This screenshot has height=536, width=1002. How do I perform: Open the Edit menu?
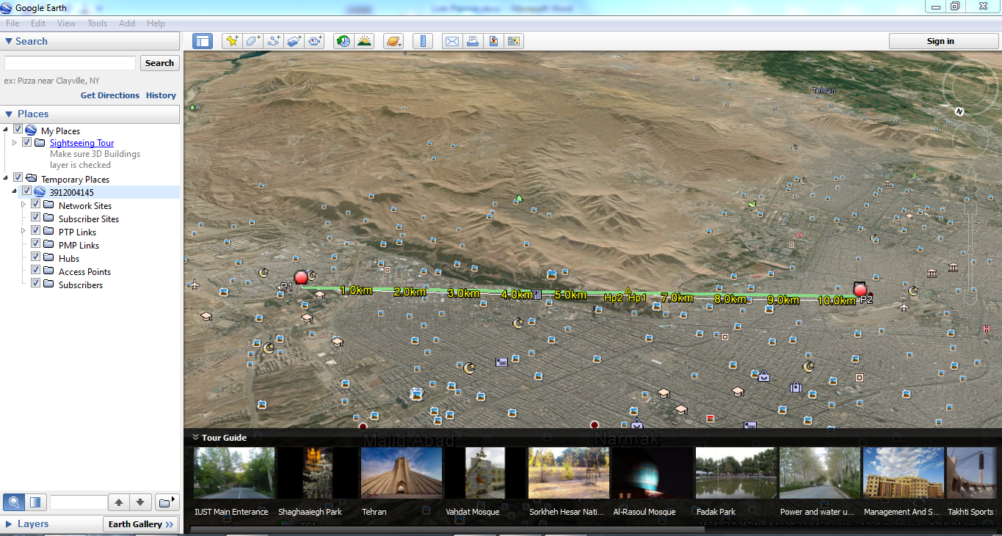(38, 23)
